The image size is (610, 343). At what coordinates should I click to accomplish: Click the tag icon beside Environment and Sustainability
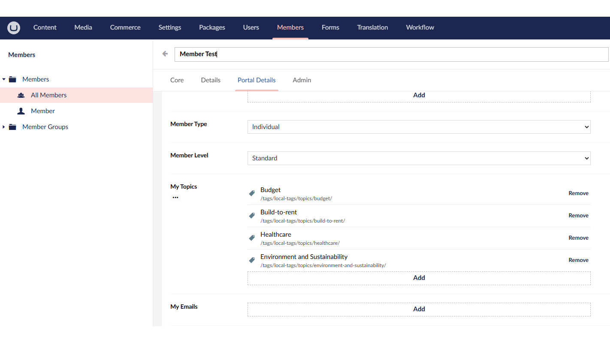(x=252, y=260)
